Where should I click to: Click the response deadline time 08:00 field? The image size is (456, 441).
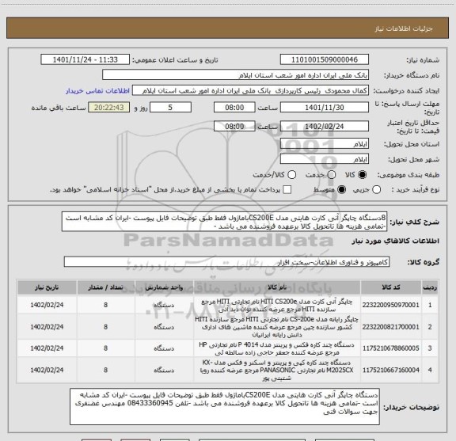coord(234,108)
